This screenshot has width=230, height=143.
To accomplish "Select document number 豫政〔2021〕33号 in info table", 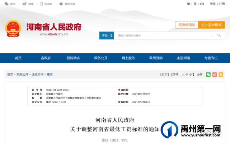I will (x=56, y=102).
